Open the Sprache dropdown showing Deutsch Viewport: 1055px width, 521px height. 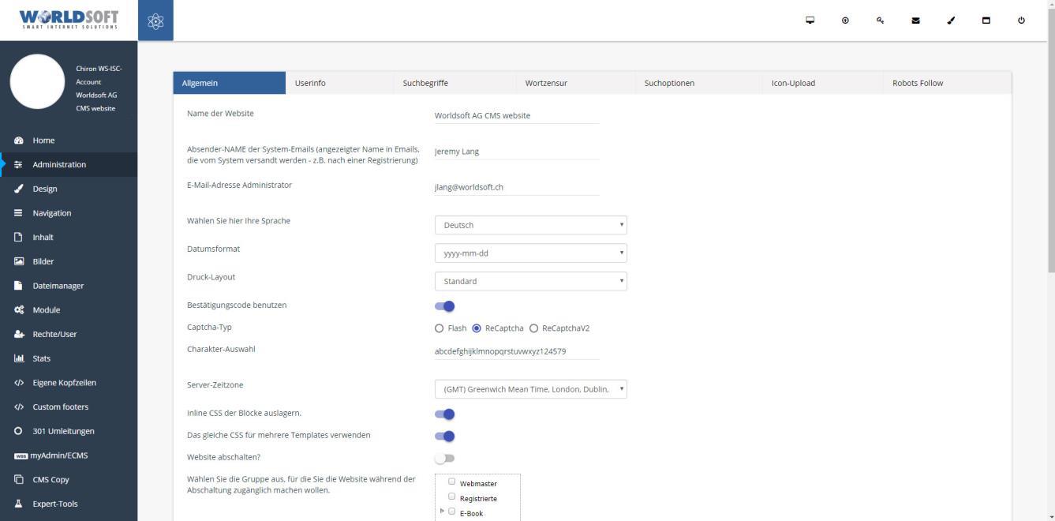coord(530,225)
